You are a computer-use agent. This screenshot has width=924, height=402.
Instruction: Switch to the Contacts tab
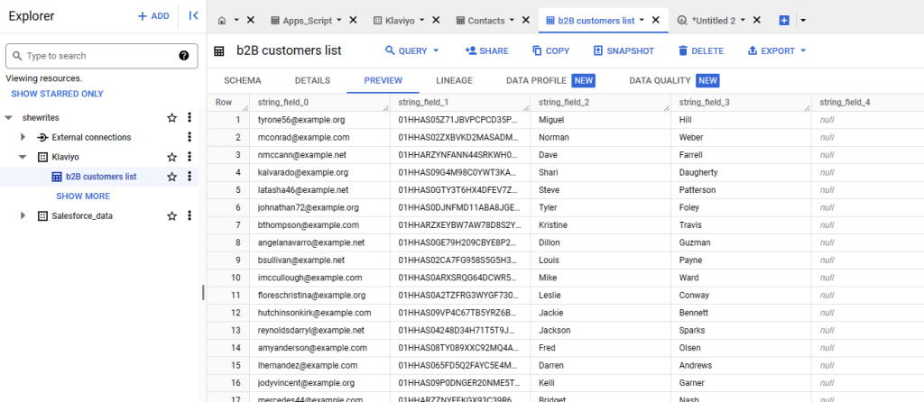480,20
